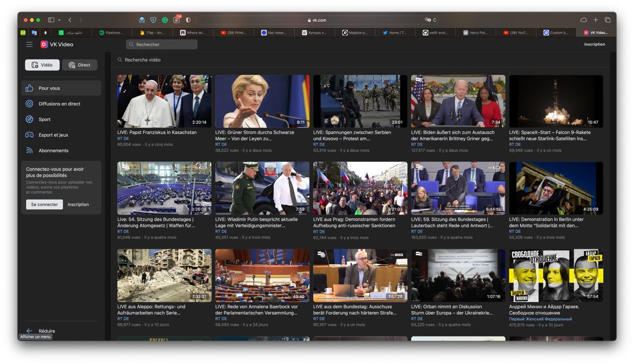
Task: Reload the page with the refresh icon
Action: coord(435,20)
